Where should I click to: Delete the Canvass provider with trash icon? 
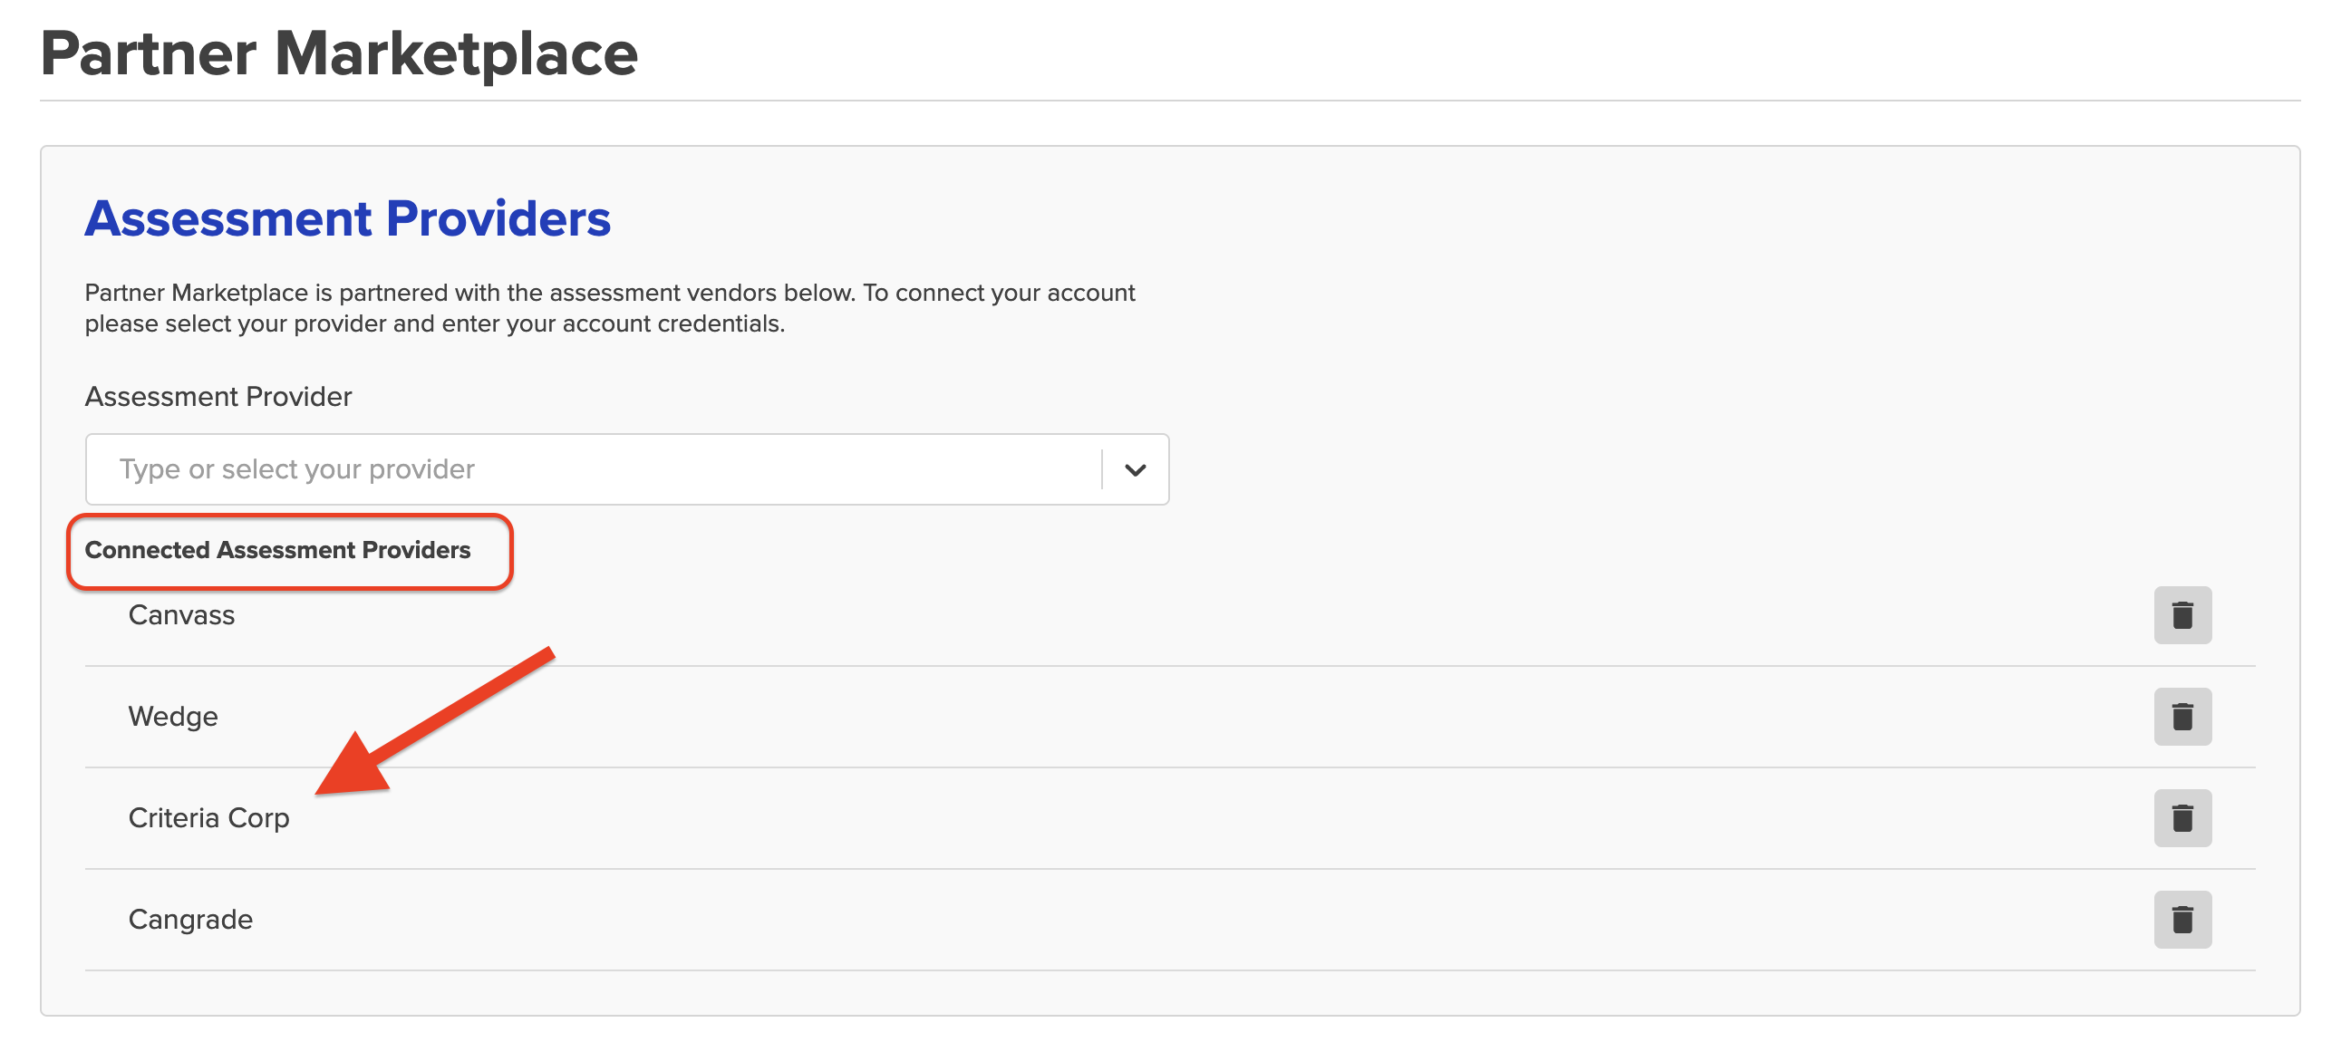(2182, 615)
